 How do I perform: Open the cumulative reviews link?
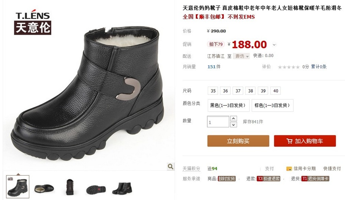pos(319,67)
